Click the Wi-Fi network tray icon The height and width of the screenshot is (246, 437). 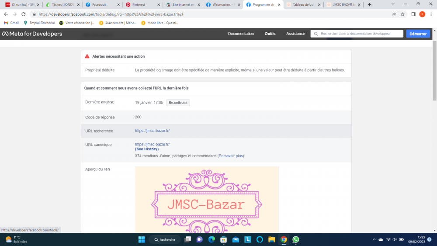pyautogui.click(x=388, y=239)
